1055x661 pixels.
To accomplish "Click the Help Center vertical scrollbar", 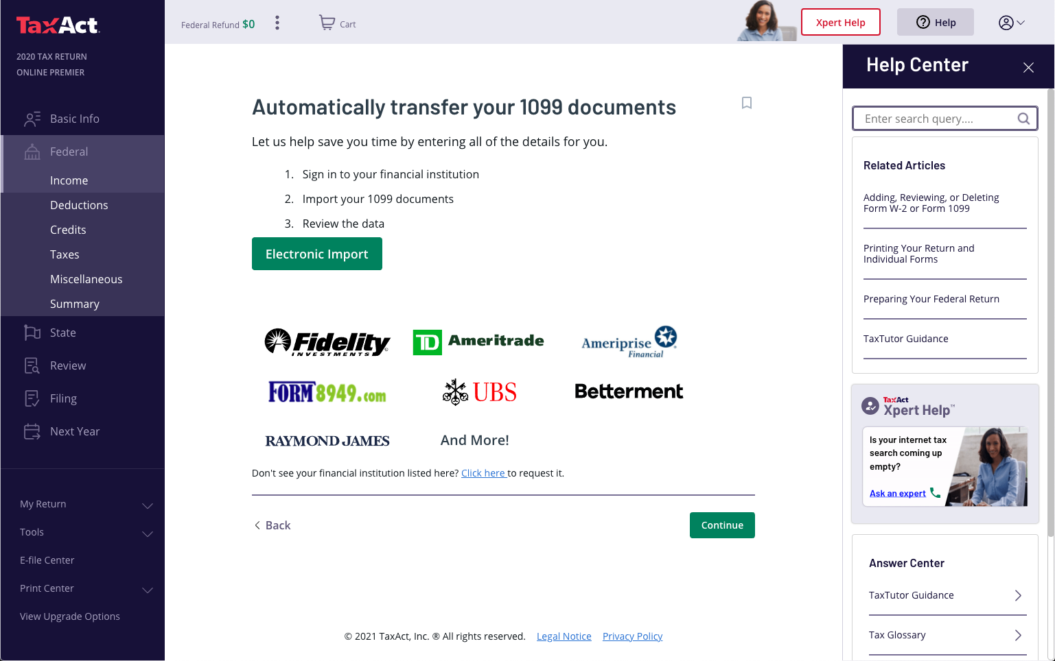I will pyautogui.click(x=1051, y=312).
